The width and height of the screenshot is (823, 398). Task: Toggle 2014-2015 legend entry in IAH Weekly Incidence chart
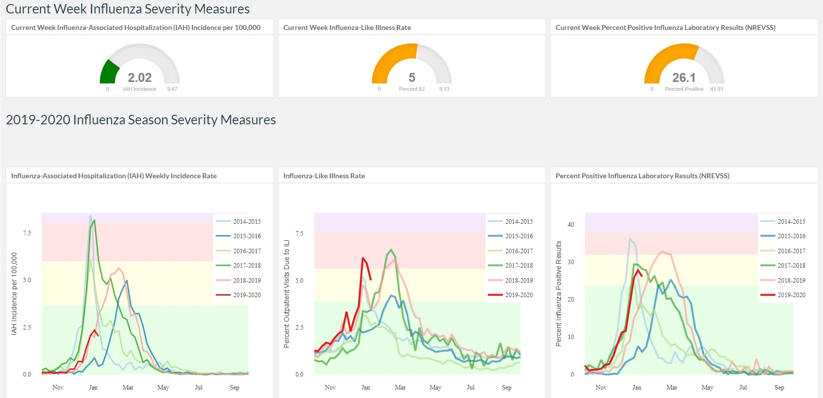[x=238, y=222]
